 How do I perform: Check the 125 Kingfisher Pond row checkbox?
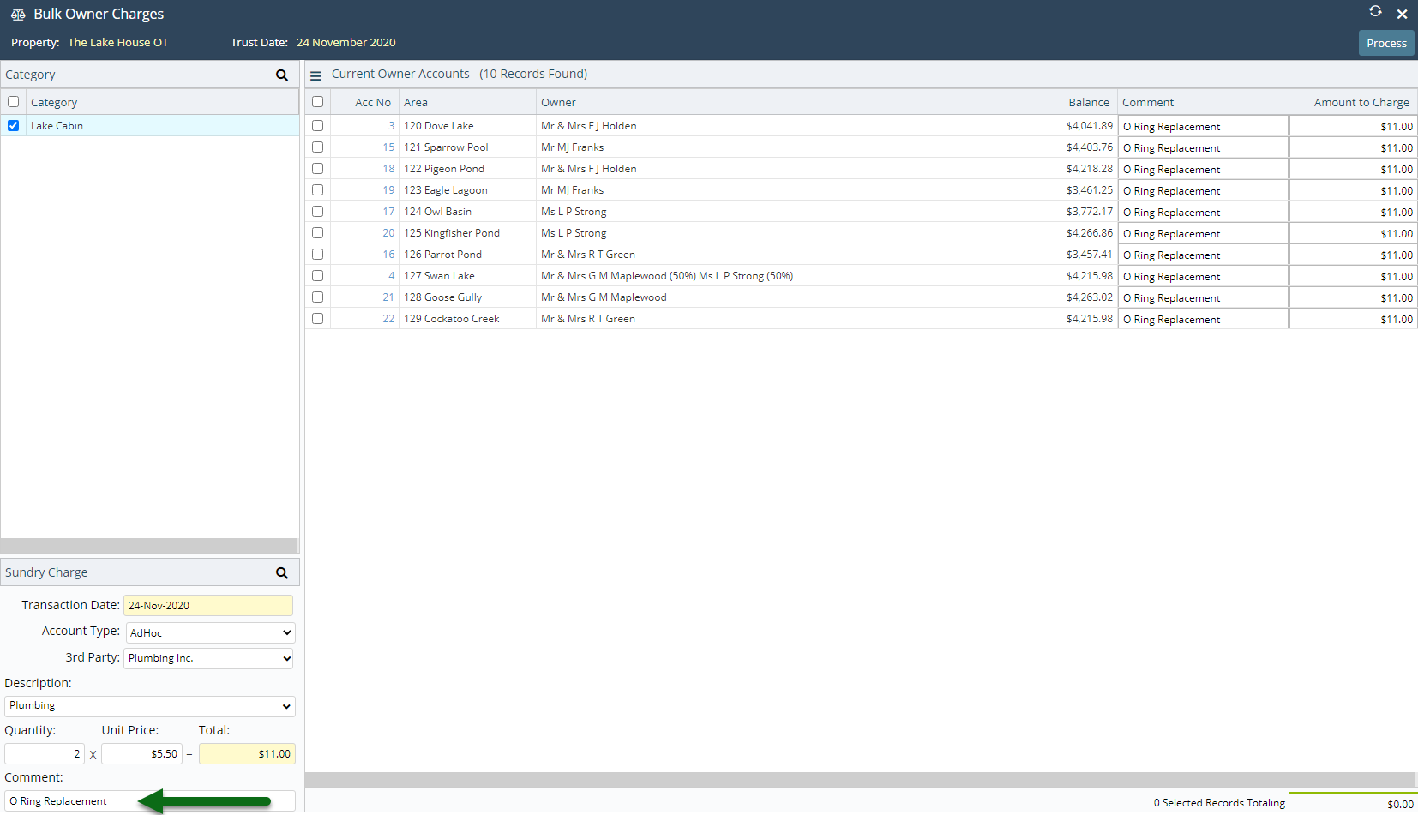coord(317,232)
